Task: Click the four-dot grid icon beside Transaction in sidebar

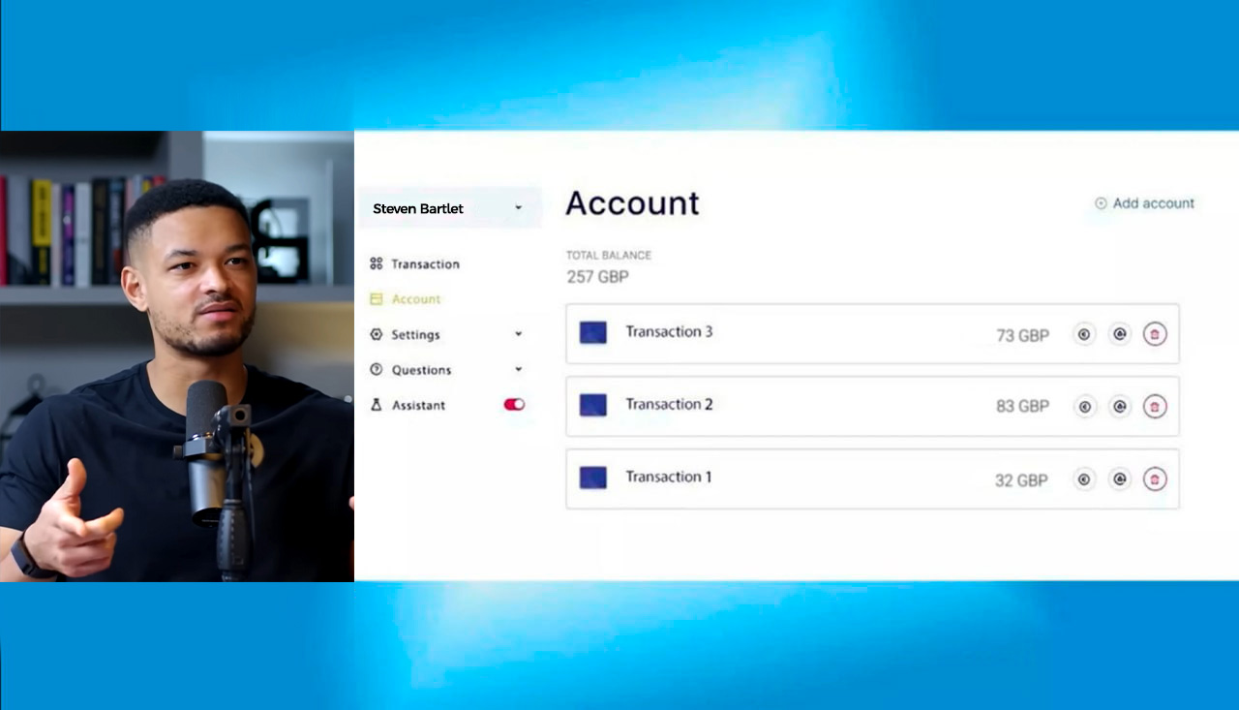Action: pyautogui.click(x=377, y=263)
